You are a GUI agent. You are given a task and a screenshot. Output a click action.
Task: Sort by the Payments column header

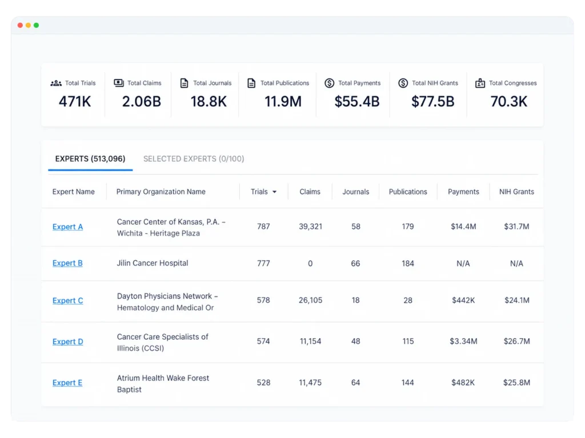(463, 192)
